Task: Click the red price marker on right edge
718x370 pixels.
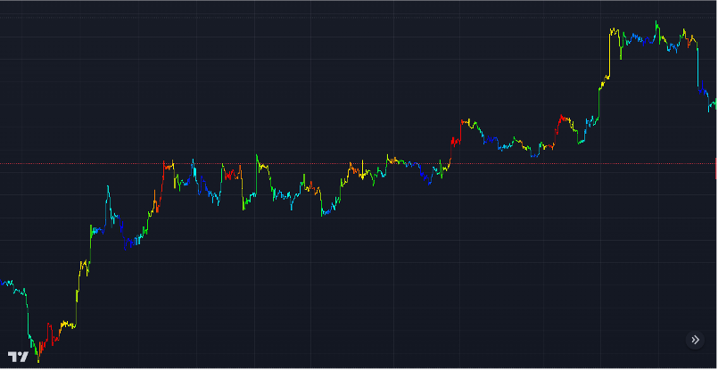Action: (x=715, y=168)
